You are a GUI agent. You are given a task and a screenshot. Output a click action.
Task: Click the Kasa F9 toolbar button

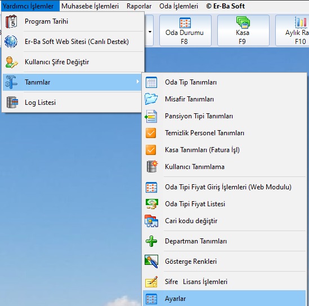(x=243, y=30)
